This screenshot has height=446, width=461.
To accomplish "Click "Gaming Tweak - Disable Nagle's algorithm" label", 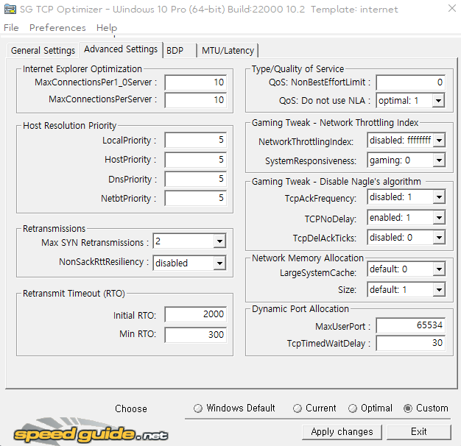I will coord(337,182).
